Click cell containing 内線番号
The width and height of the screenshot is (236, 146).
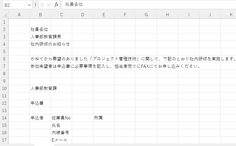click(x=61, y=133)
